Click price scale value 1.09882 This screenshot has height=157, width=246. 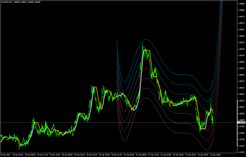click(241, 10)
